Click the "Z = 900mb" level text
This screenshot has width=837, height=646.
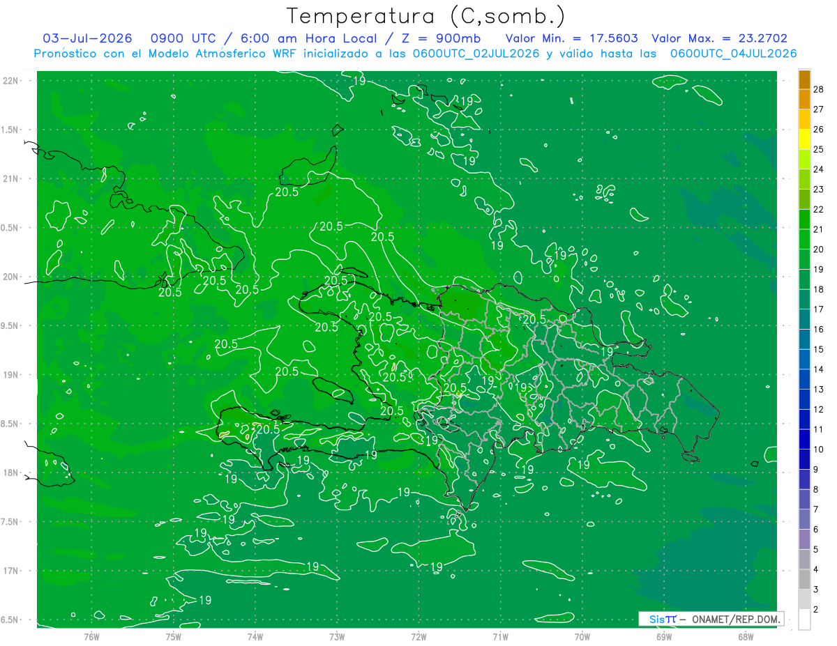tap(442, 38)
